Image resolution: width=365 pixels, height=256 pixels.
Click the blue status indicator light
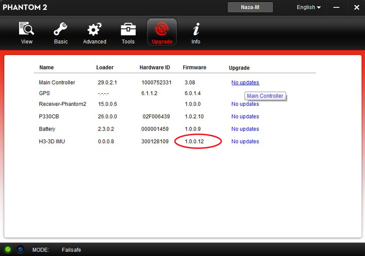point(20,249)
